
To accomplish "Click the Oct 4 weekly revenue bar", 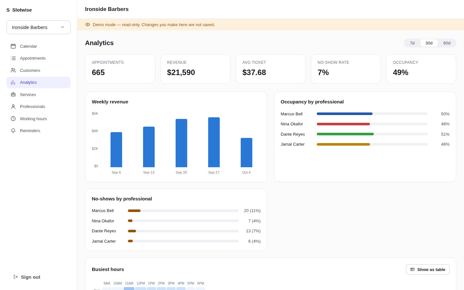I will [x=247, y=152].
